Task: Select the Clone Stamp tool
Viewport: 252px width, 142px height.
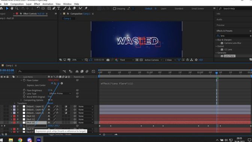Action: (69, 8)
